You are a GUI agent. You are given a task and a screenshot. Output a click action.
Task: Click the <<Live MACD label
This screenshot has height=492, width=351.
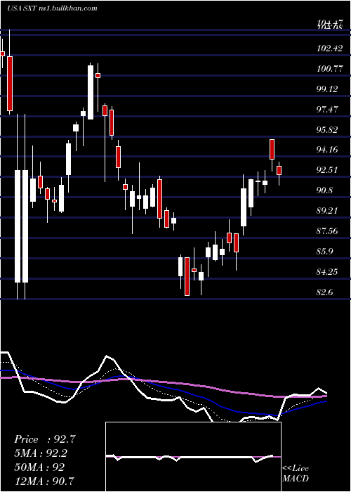click(x=296, y=474)
